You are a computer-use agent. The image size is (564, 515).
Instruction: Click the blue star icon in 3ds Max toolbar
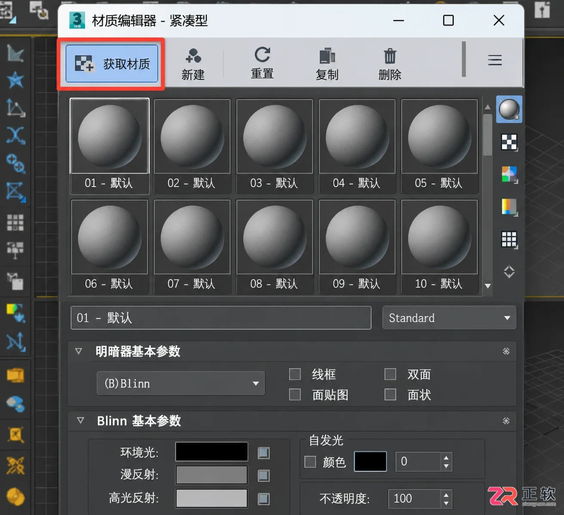point(15,80)
